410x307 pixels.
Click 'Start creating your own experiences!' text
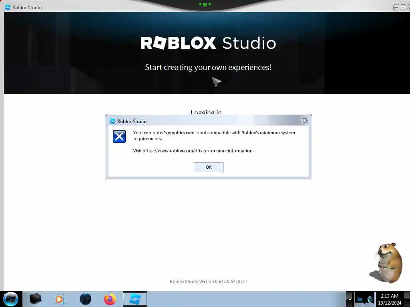208,67
